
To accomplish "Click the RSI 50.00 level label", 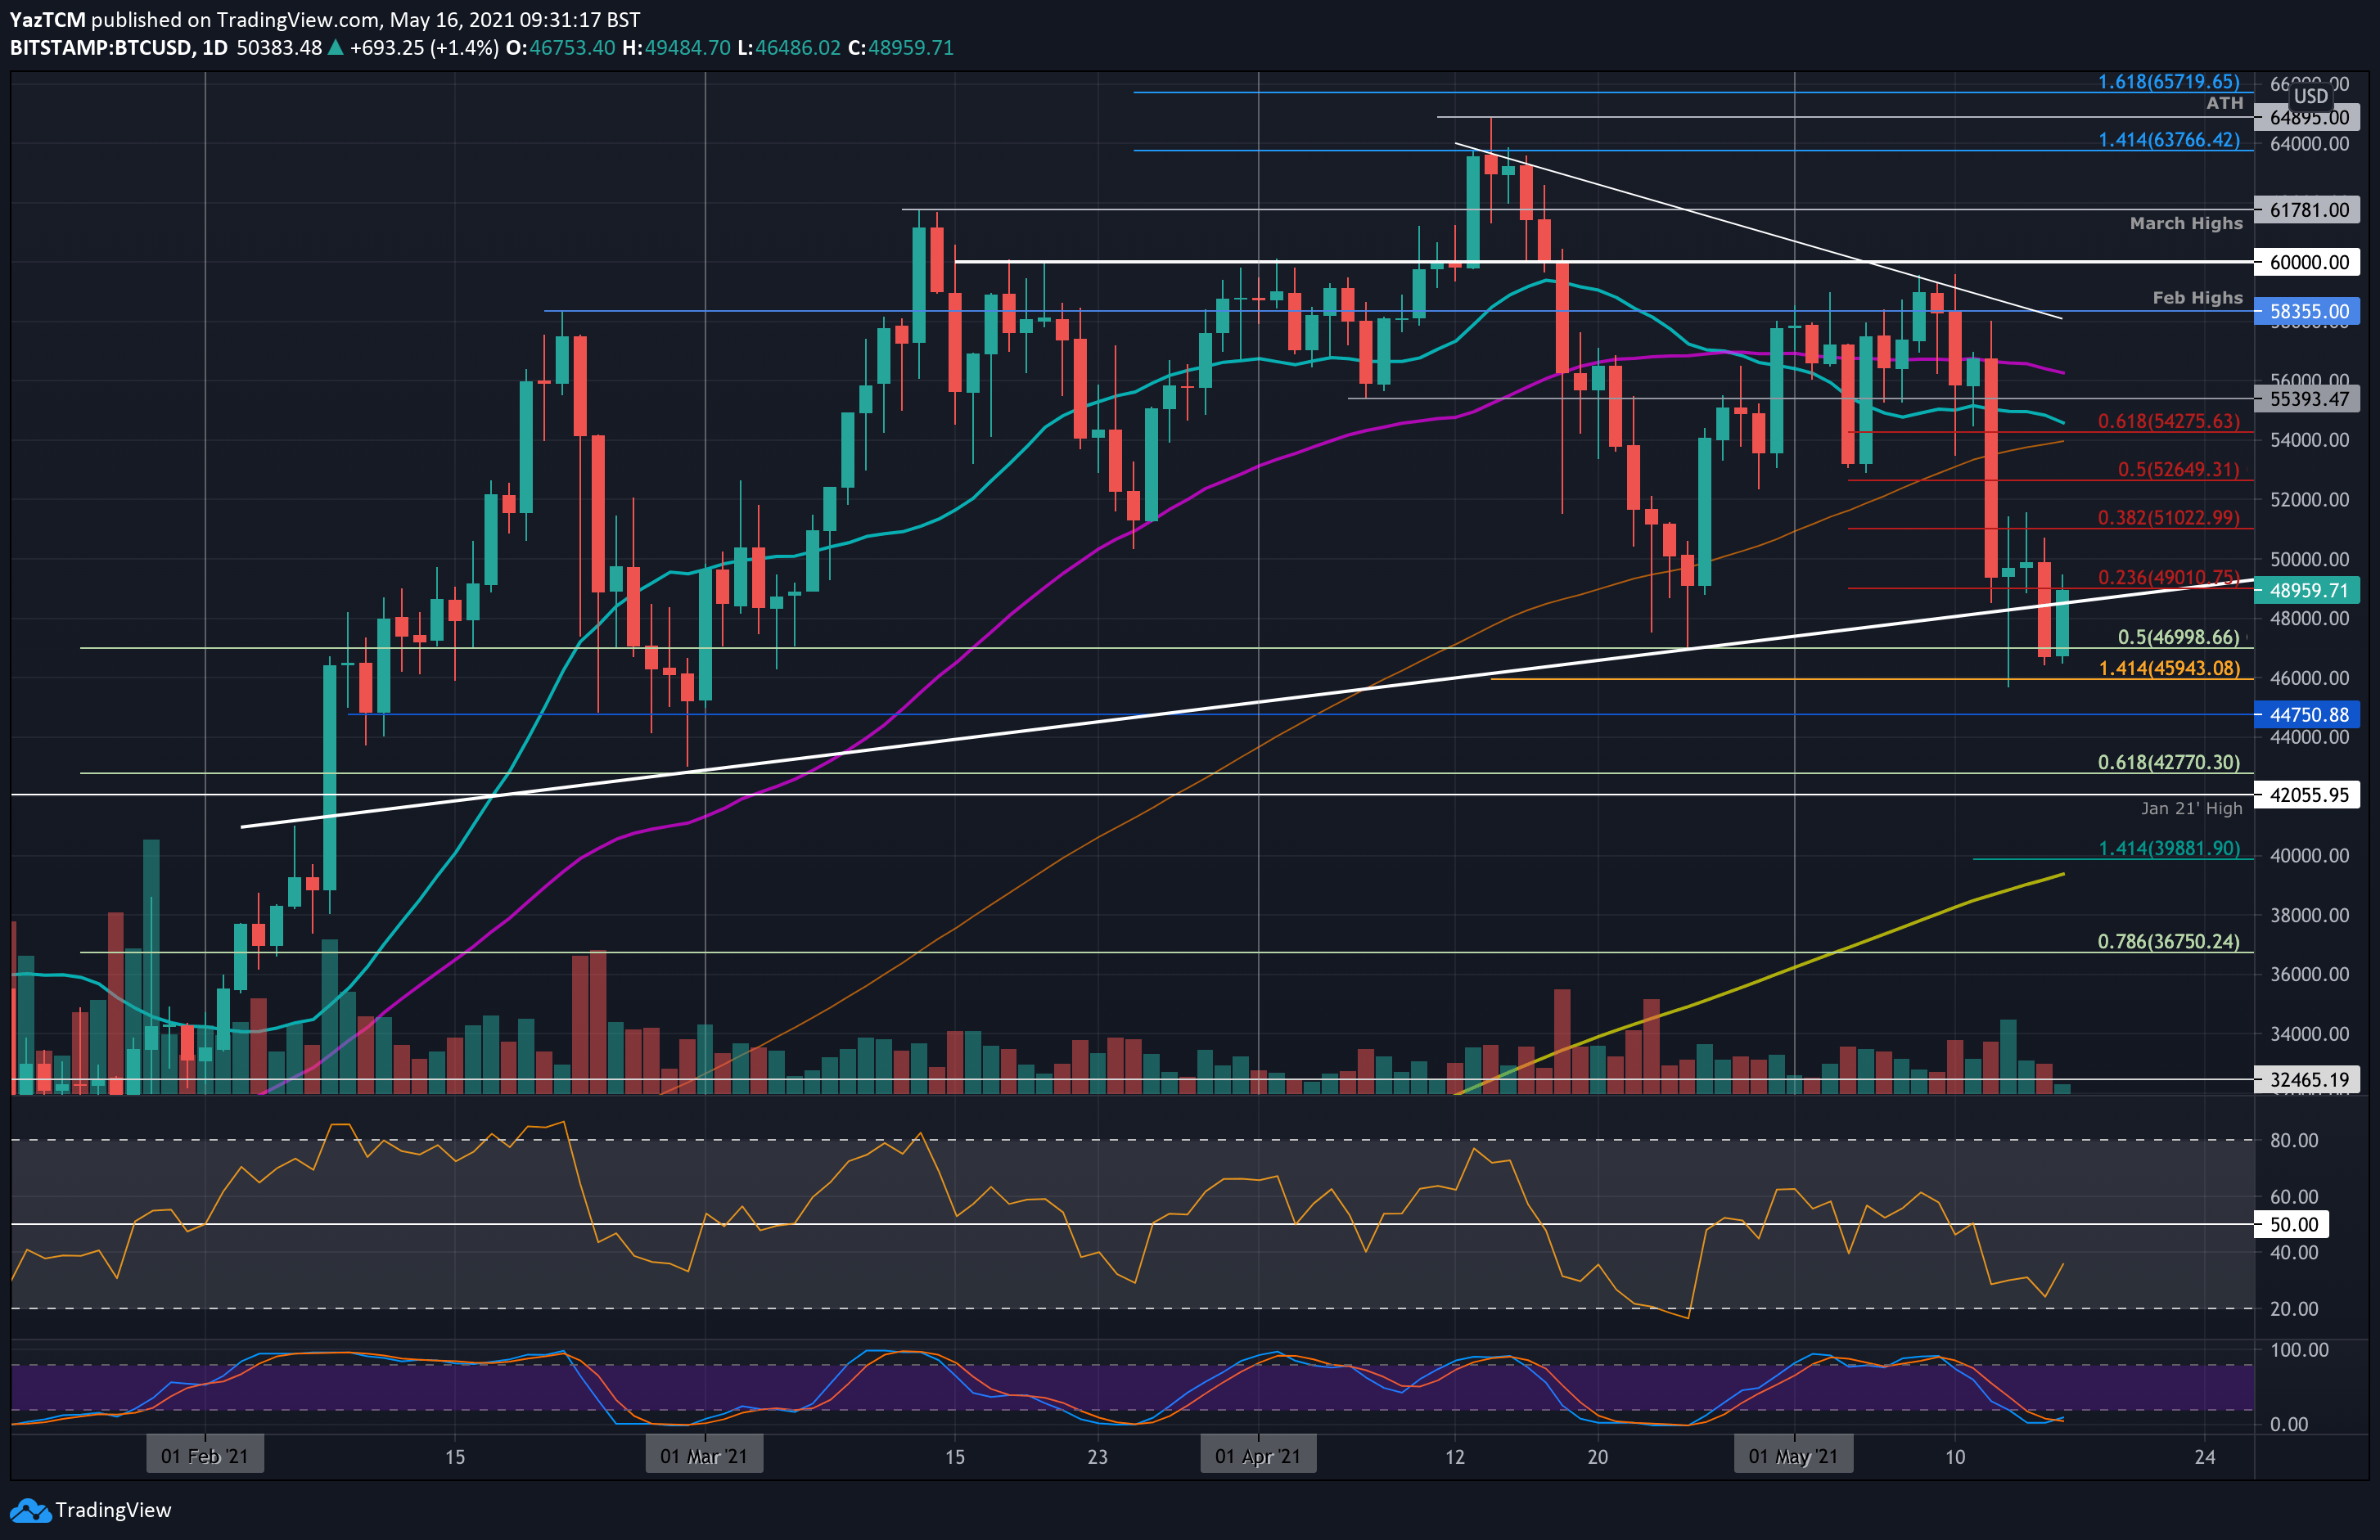I will [x=2293, y=1224].
